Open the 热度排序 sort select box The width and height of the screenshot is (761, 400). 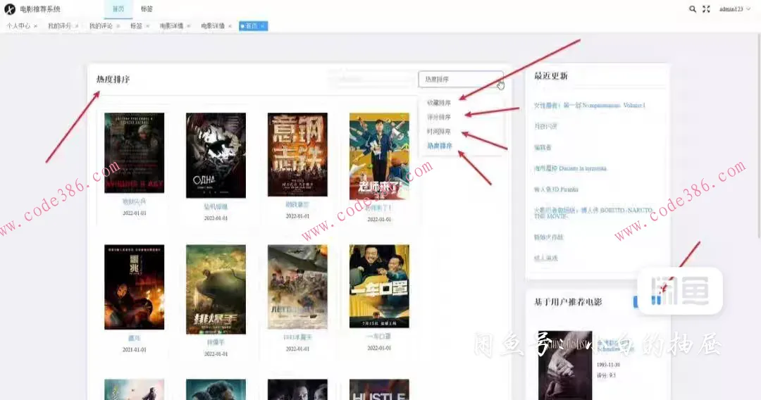coord(461,79)
